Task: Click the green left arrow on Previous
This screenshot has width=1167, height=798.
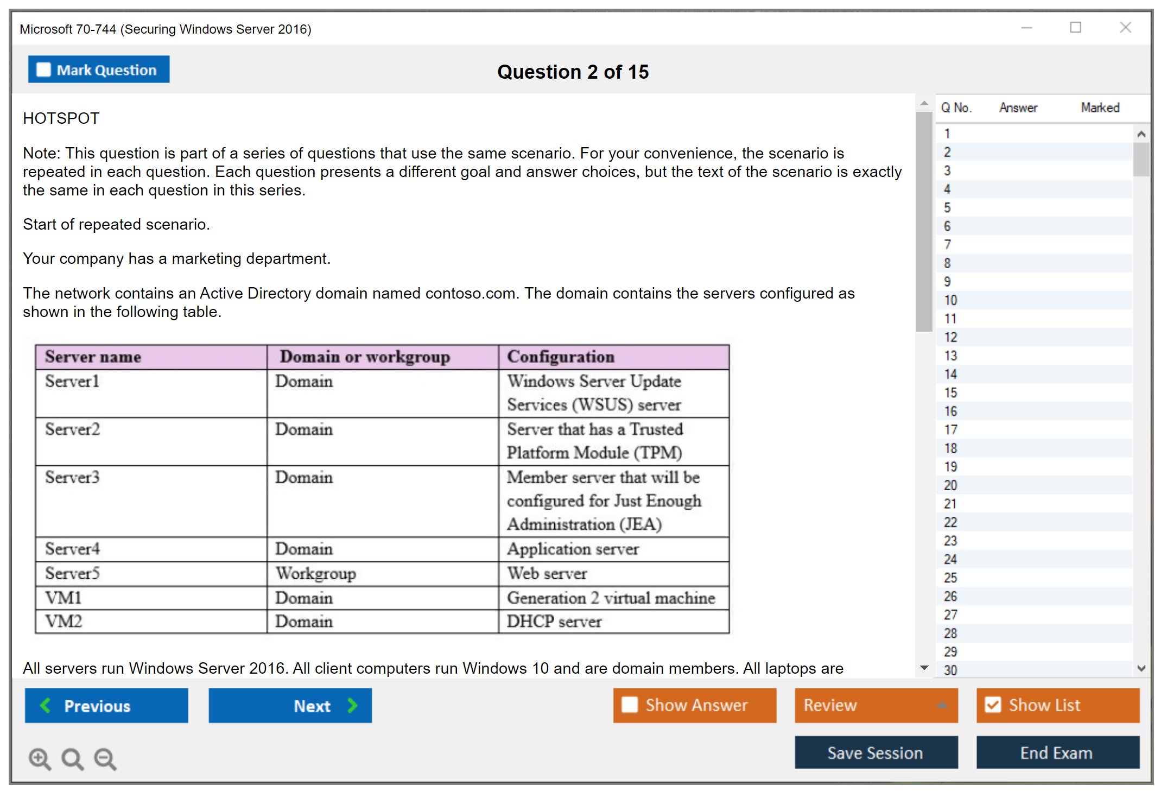Action: coord(46,705)
